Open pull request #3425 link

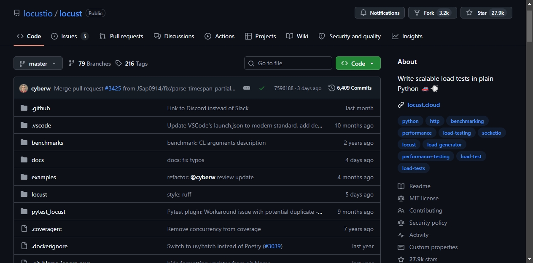pos(113,88)
